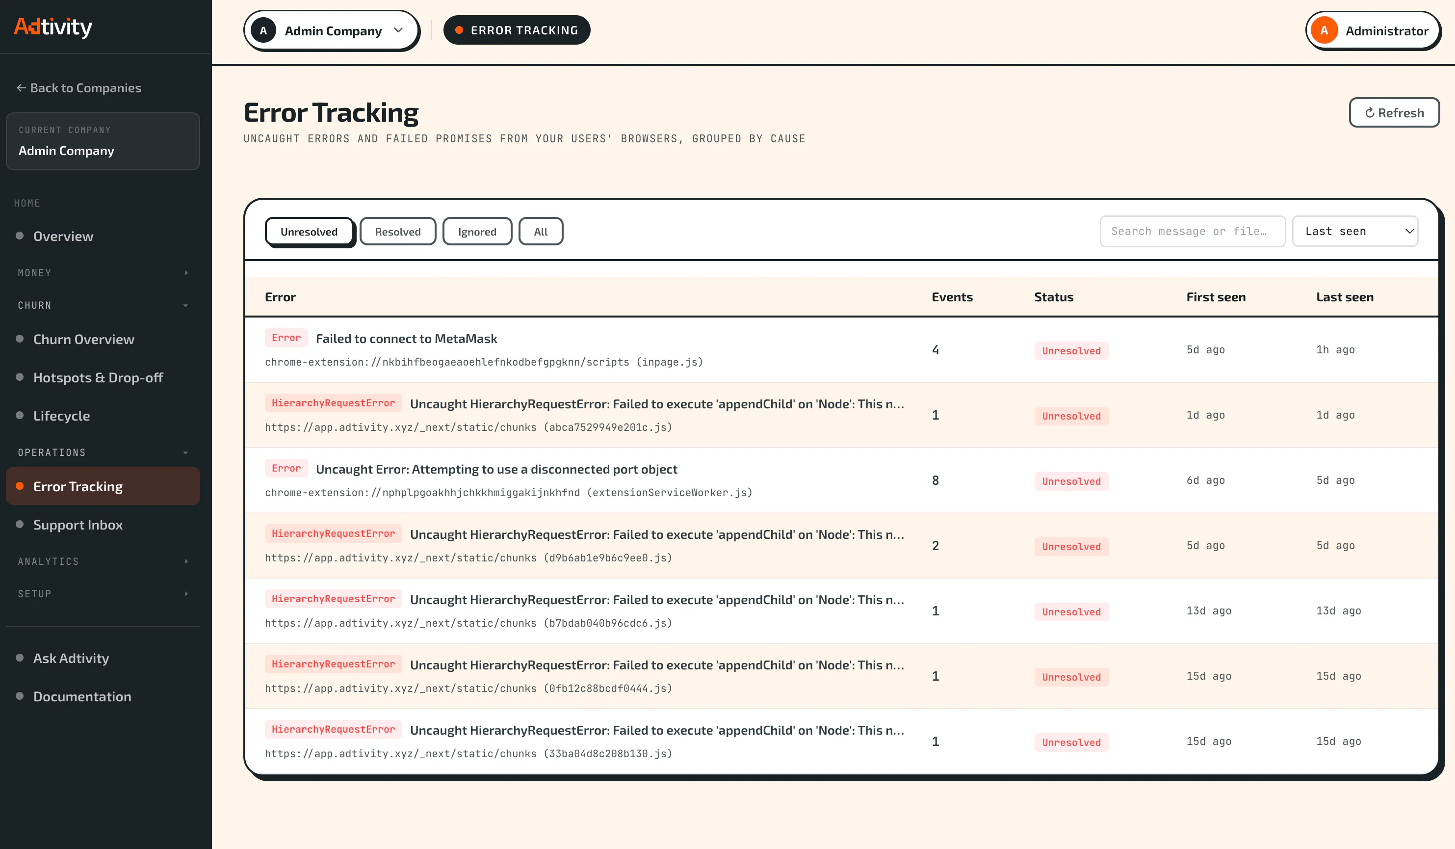Viewport: 1455px width, 849px height.
Task: Open HierarchyRequestError row for 33ba04d8c208b130.js
Action: point(841,741)
